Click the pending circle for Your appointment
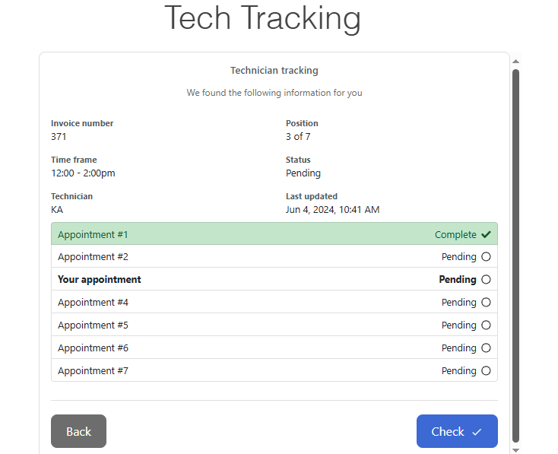Image resolution: width=558 pixels, height=454 pixels. (486, 280)
